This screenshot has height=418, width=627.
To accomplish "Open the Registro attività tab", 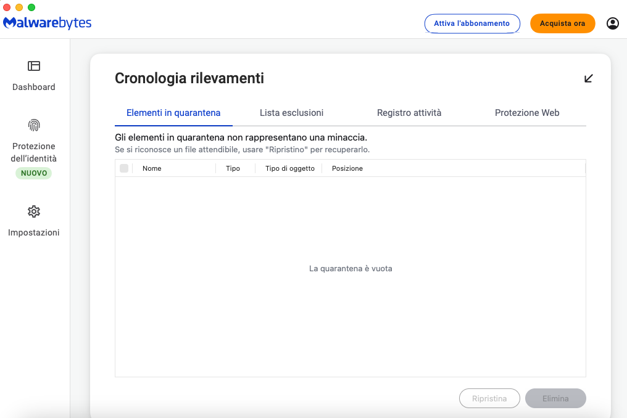I will (x=409, y=113).
